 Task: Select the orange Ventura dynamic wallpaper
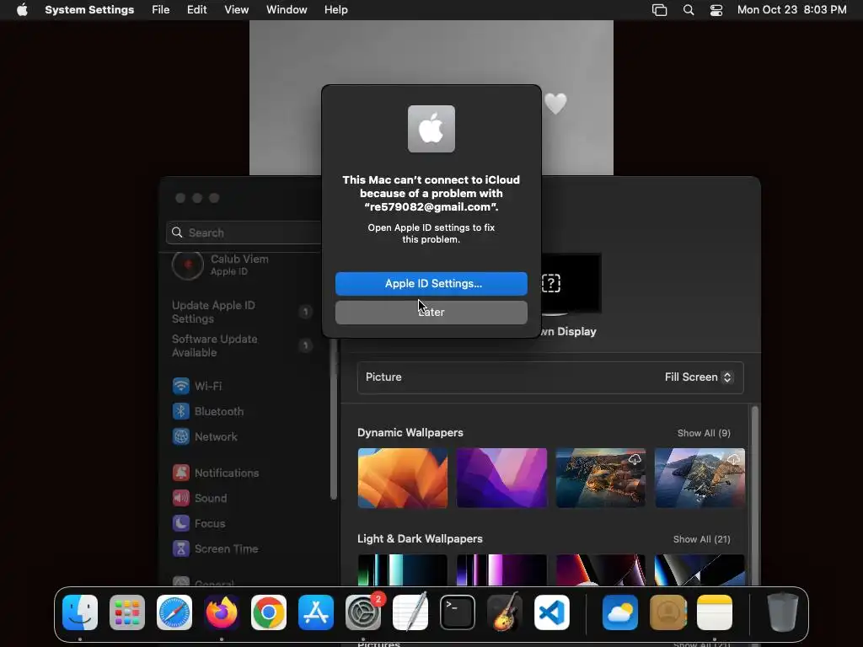tap(402, 478)
